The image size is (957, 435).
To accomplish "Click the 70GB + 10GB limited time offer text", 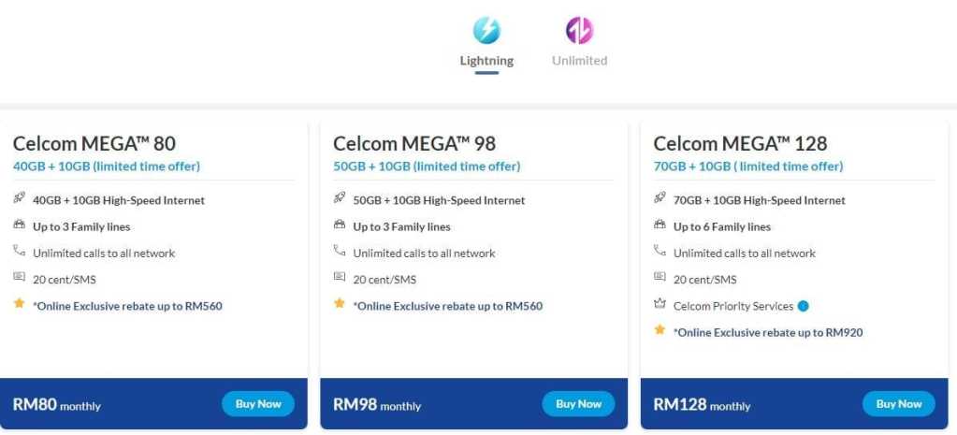I will pyautogui.click(x=748, y=167).
